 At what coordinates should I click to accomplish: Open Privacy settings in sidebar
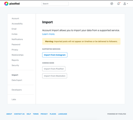[15, 50]
